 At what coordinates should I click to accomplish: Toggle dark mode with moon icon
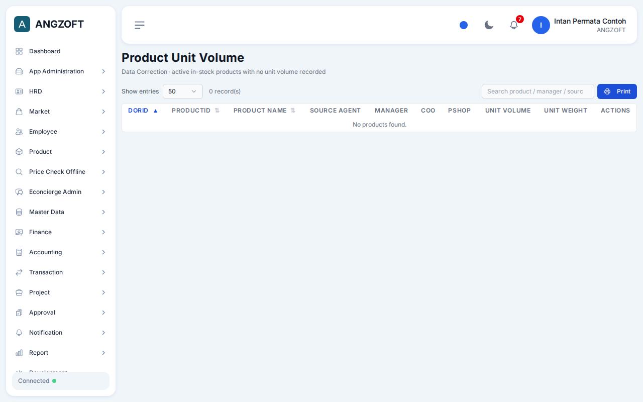click(x=489, y=25)
